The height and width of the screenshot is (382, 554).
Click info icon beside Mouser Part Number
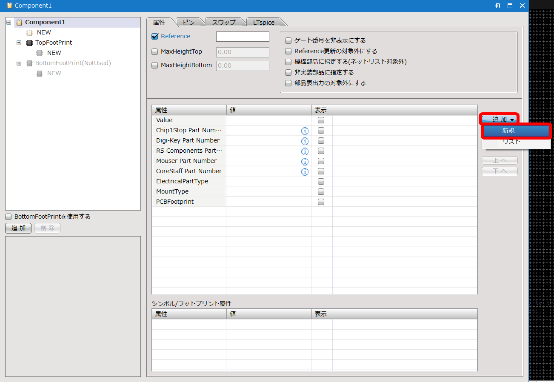[x=305, y=161]
